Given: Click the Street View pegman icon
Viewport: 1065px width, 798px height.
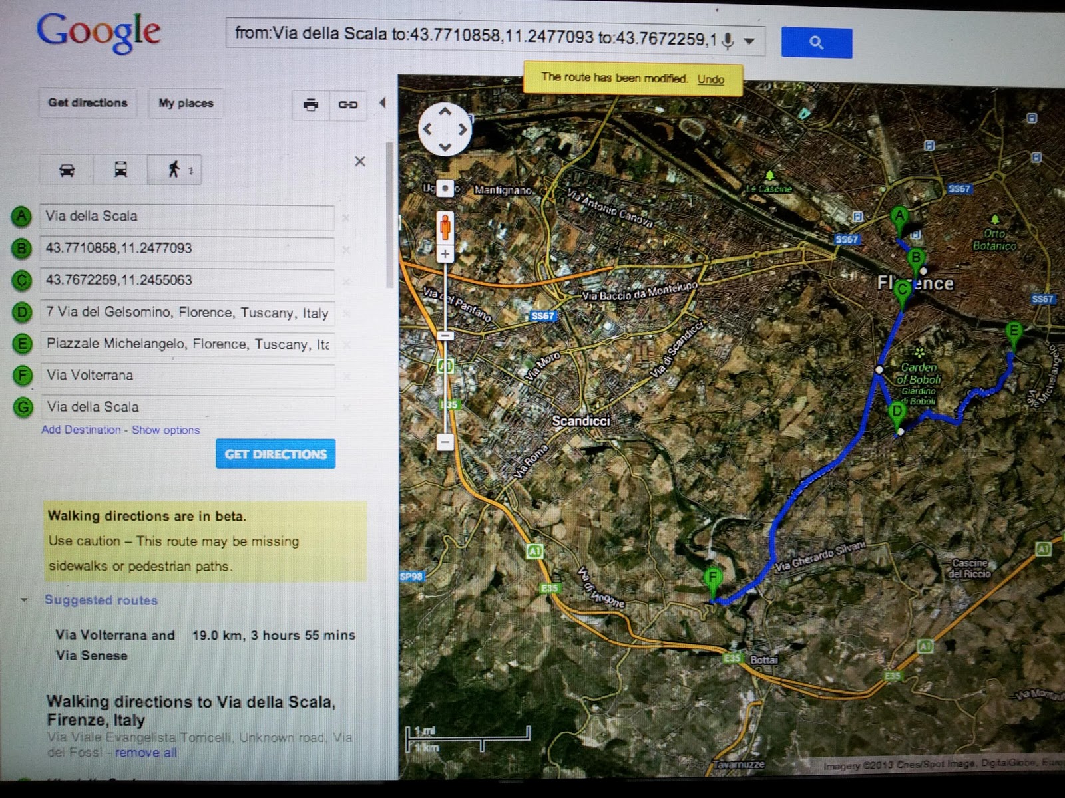Looking at the screenshot, I should (x=445, y=228).
